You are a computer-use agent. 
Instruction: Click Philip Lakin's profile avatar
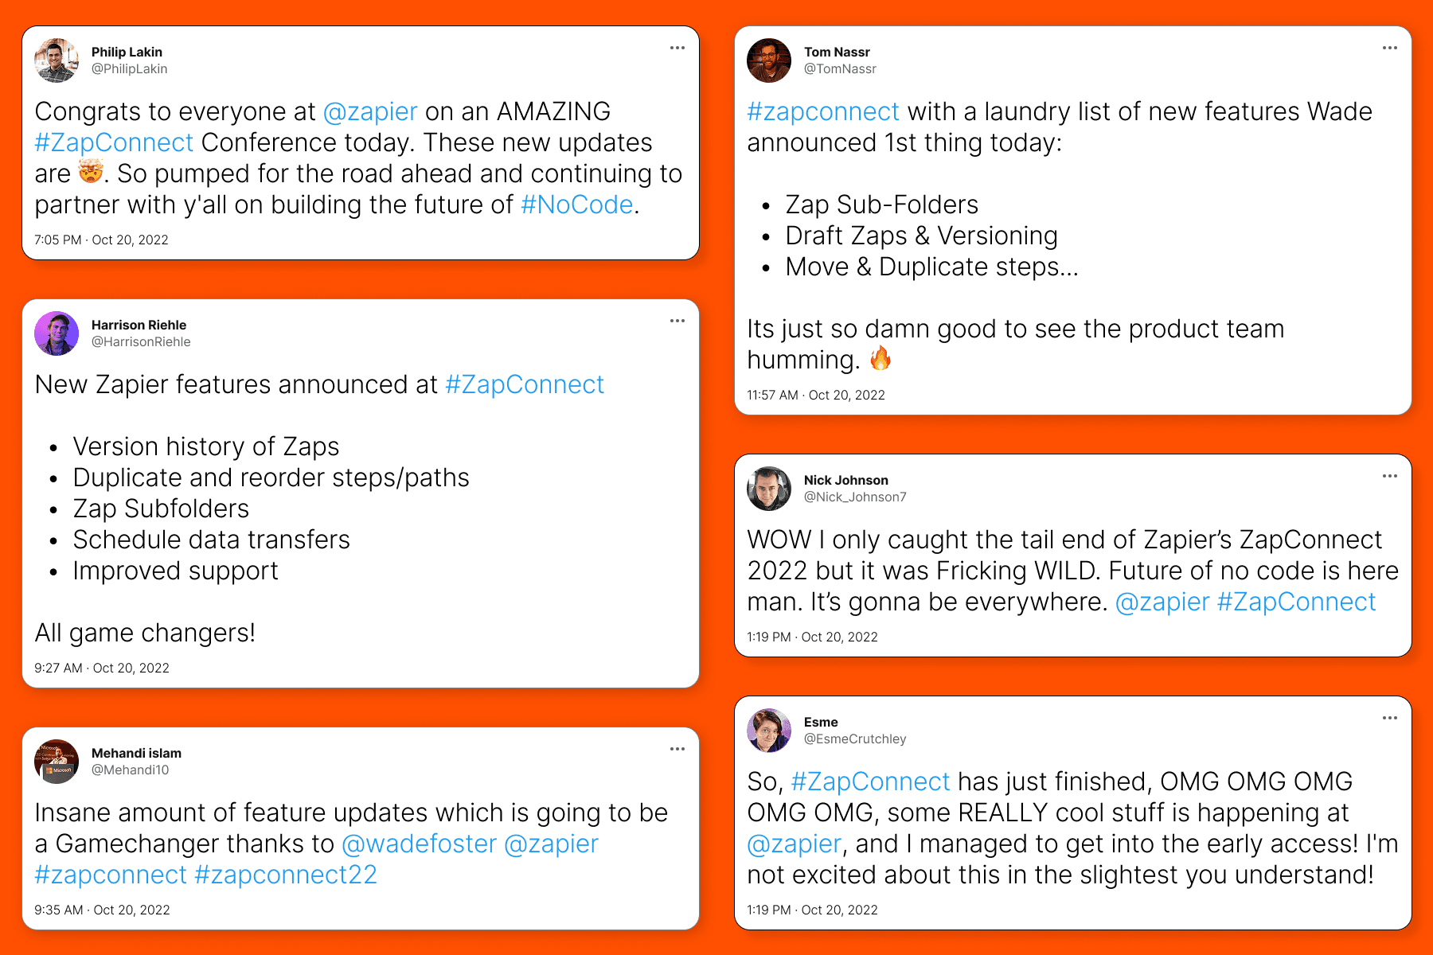57,60
